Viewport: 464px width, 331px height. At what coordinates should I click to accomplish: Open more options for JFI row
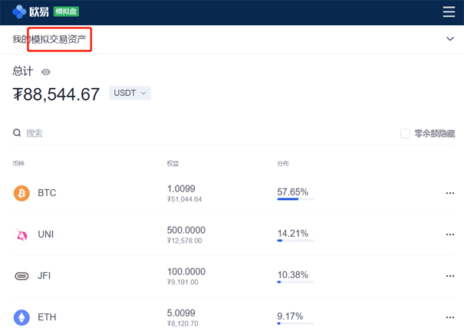(450, 276)
